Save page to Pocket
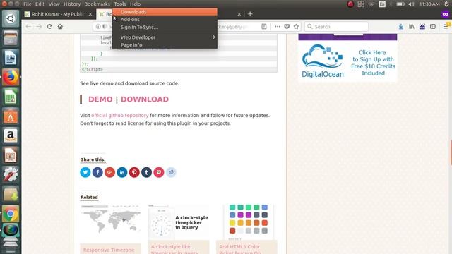The image size is (452, 254). [287, 27]
